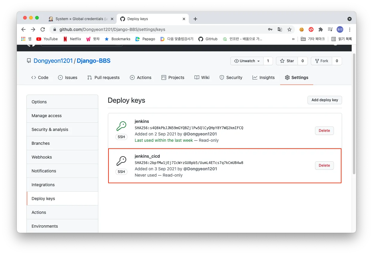Open the Security tab

(231, 77)
